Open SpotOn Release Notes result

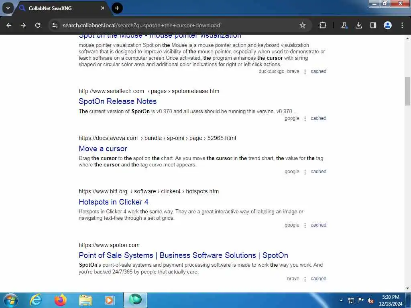[118, 101]
